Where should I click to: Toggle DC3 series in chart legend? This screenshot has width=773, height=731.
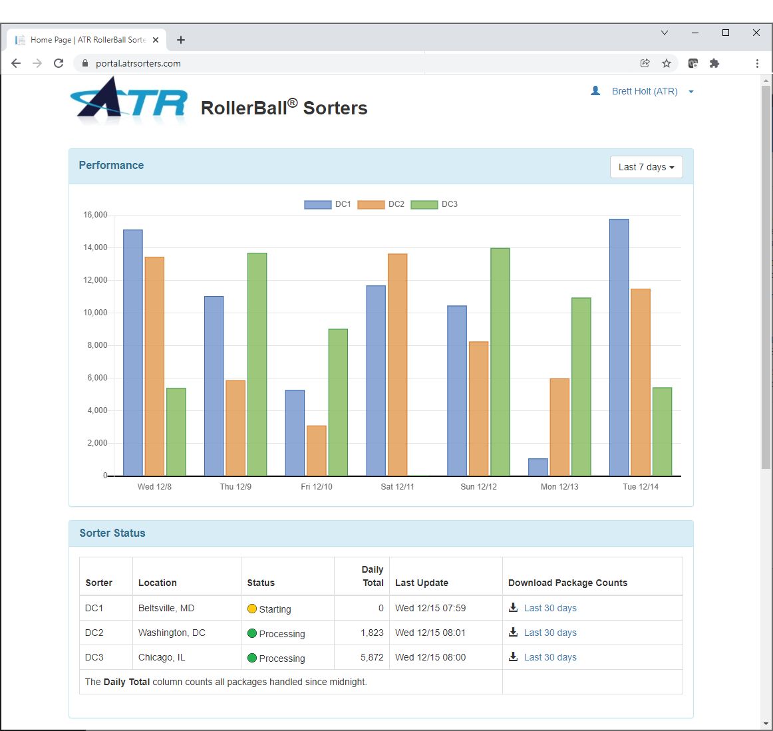(x=434, y=204)
